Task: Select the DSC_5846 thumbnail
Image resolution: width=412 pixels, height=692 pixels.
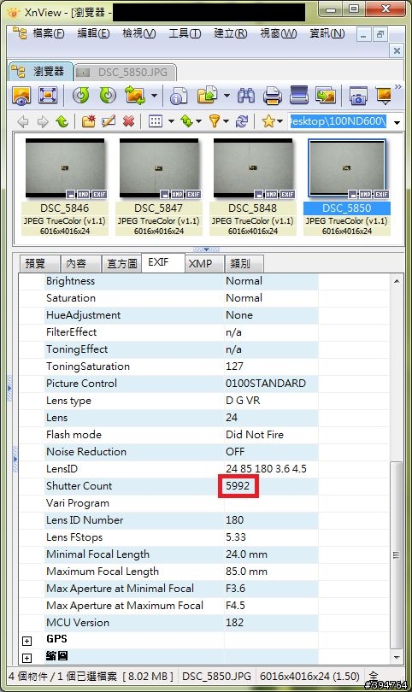Action: [64, 187]
